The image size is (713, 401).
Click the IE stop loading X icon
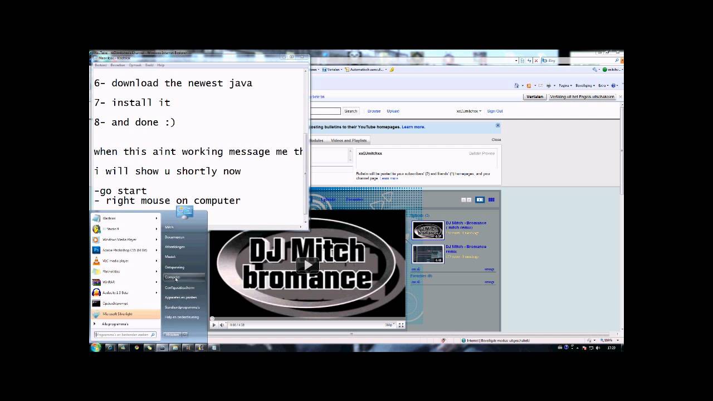[x=536, y=60]
